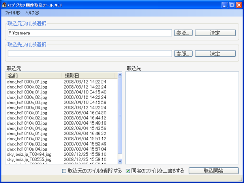Open the ヘルプ(H) menu
This screenshot has height=183, width=244.
[x=32, y=13]
